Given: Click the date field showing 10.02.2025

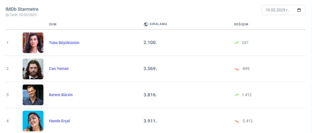Looking at the screenshot, I should (x=277, y=10).
